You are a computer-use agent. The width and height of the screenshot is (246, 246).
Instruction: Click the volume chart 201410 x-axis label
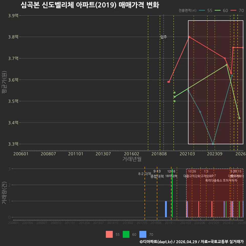[113, 223]
